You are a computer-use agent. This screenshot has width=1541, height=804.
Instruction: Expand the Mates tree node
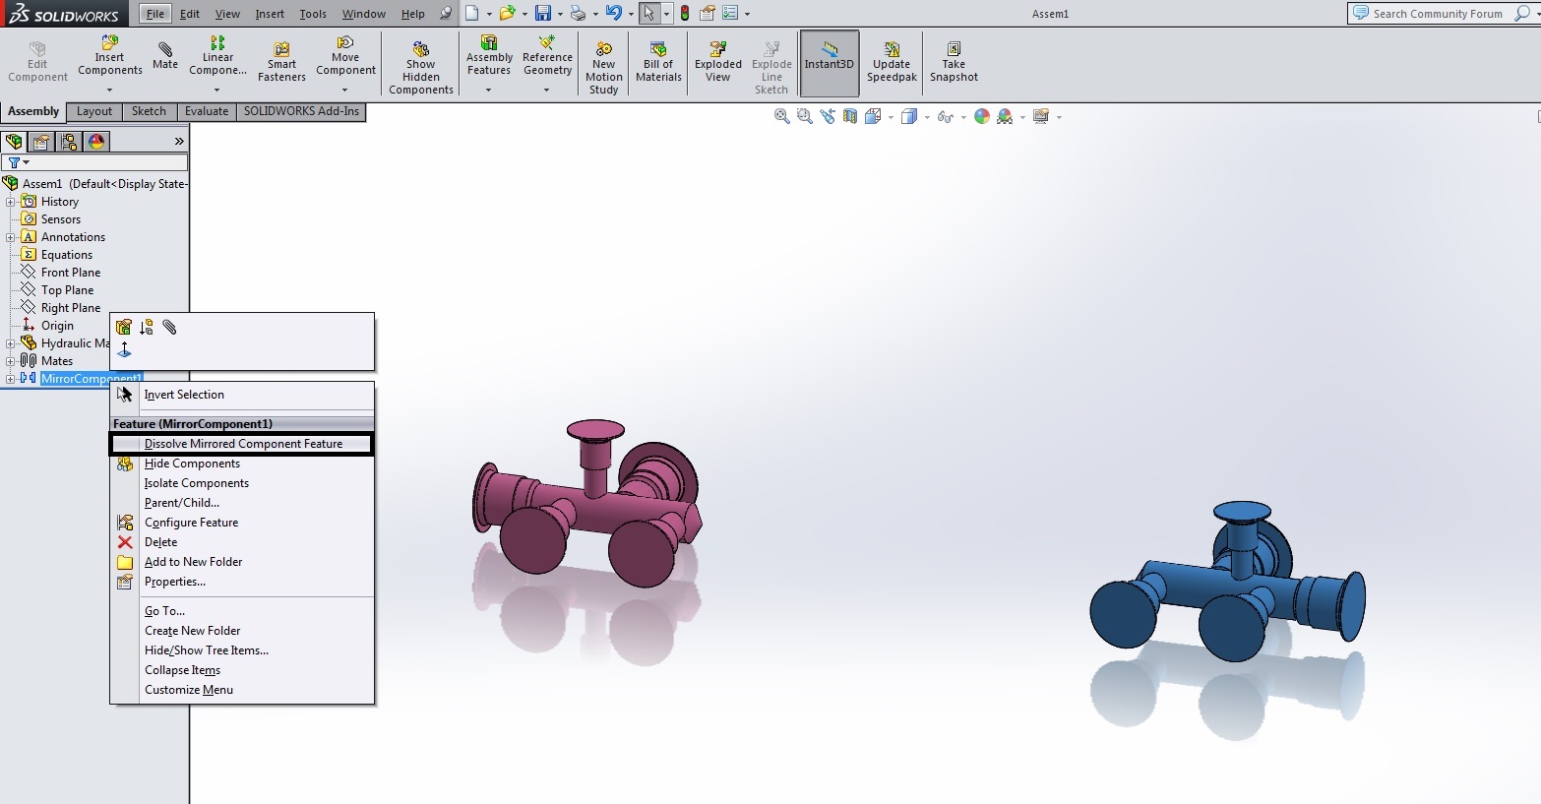click(10, 361)
